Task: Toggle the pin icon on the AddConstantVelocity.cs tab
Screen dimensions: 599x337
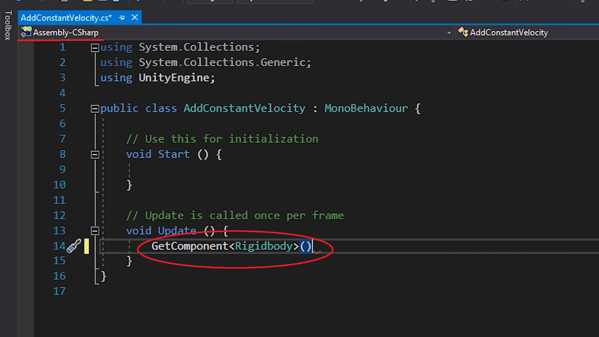Action: point(122,17)
